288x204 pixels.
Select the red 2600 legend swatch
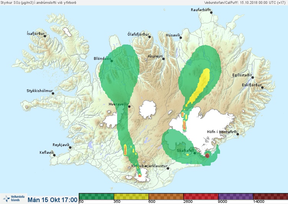201,196
